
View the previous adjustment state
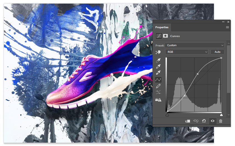(196, 121)
